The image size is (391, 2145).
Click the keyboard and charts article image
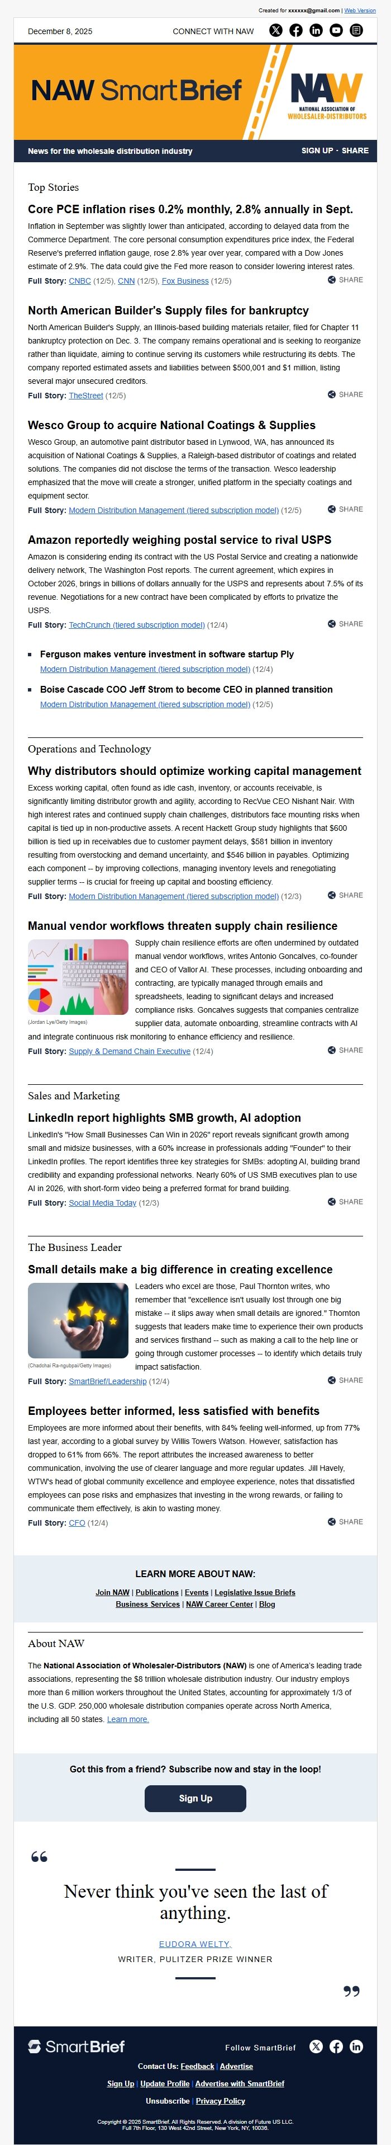point(78,977)
